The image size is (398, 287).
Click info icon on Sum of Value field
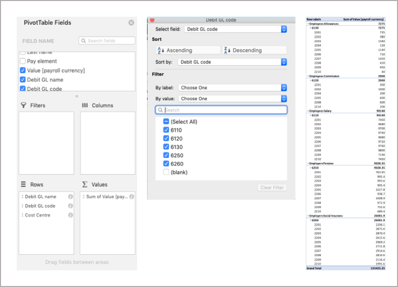pos(132,197)
